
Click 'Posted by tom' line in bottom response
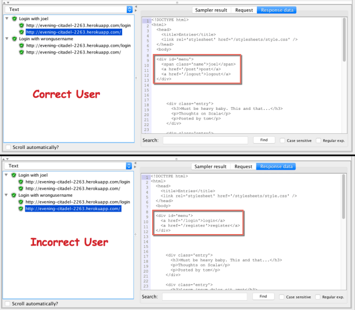(195, 270)
